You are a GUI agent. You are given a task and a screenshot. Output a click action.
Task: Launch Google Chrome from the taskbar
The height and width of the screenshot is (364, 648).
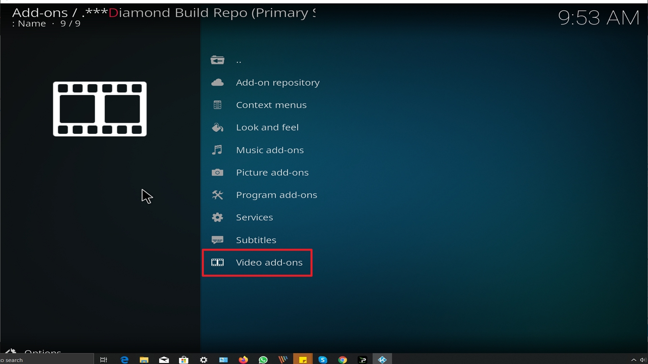(343, 360)
